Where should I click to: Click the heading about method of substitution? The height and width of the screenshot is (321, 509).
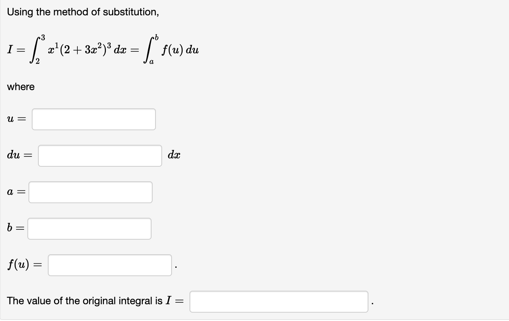82,12
